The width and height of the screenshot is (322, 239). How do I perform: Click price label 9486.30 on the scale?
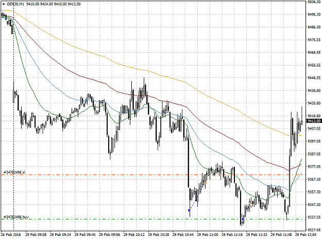[314, 27]
